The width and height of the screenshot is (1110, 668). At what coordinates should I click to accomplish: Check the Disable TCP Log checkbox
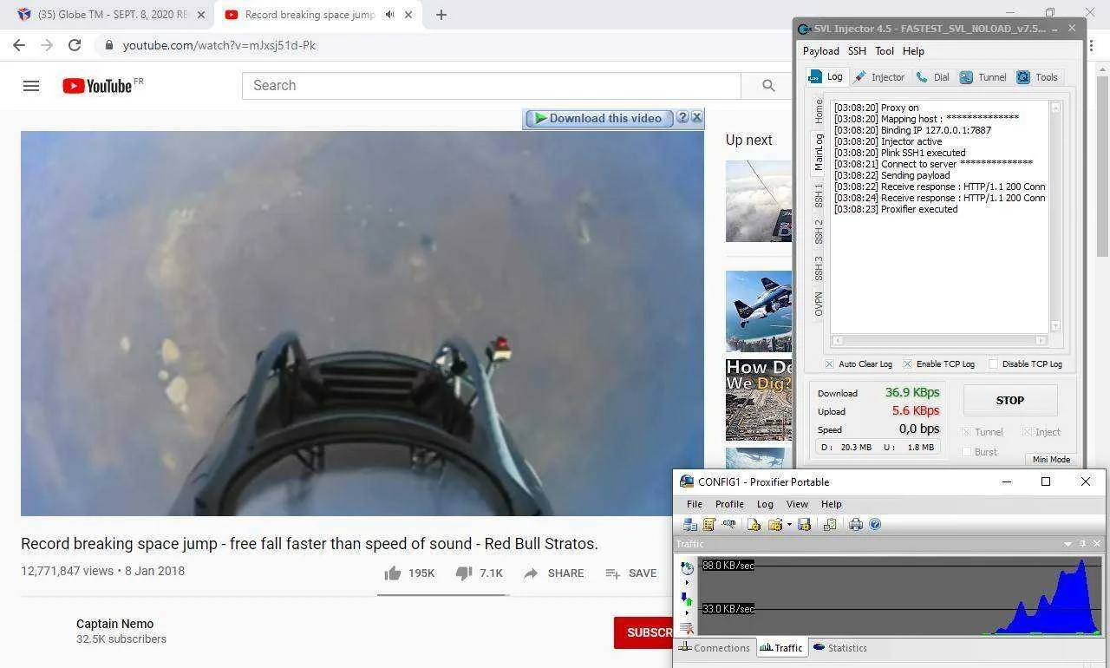[993, 364]
